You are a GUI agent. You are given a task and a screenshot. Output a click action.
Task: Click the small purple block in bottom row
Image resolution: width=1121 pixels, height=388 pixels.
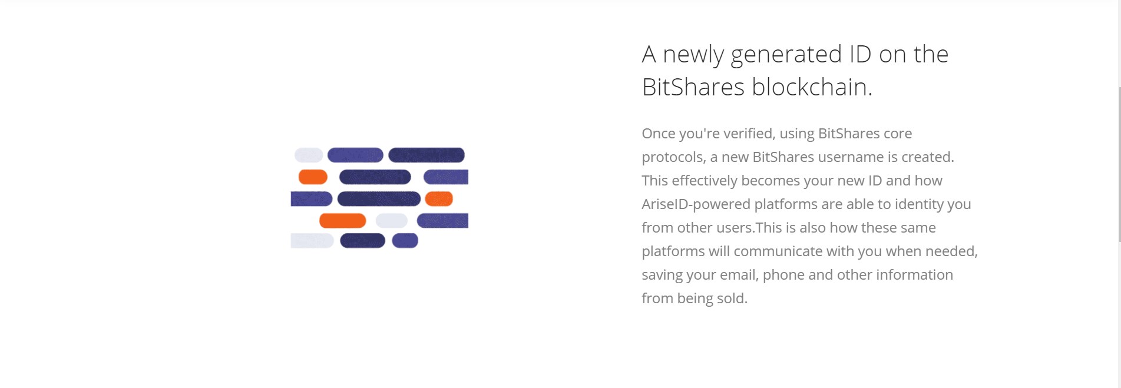(405, 241)
